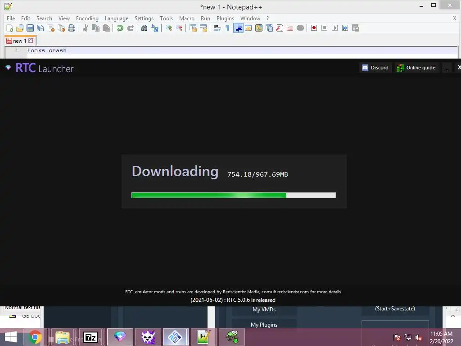Open the Windows Start button
This screenshot has width=461, height=346.
[x=11, y=337]
